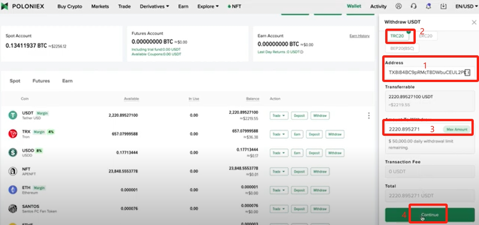Close the Withdraw USDT panel
479x225 pixels.
pyautogui.click(x=474, y=22)
